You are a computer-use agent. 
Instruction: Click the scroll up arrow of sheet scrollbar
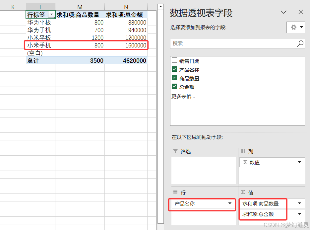[160, 7]
